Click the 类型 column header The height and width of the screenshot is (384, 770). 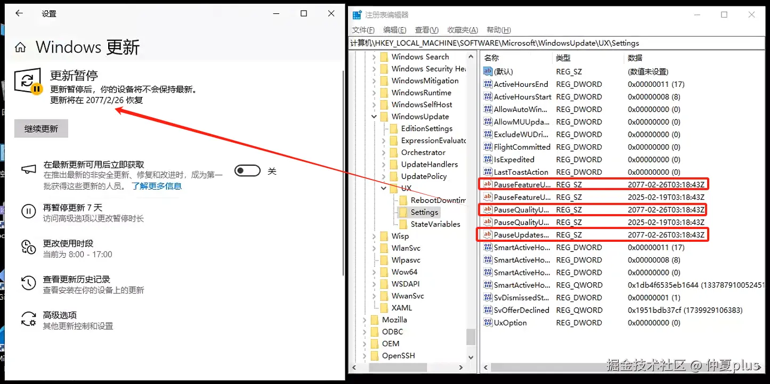563,58
